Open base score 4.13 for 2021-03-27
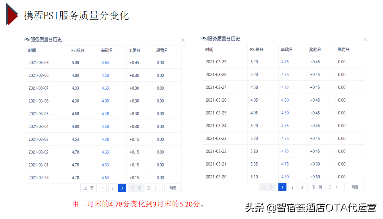The width and height of the screenshot is (383, 219). tap(285, 87)
